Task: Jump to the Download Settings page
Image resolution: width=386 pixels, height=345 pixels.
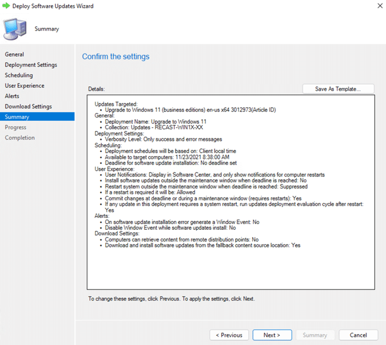Action: 28,107
